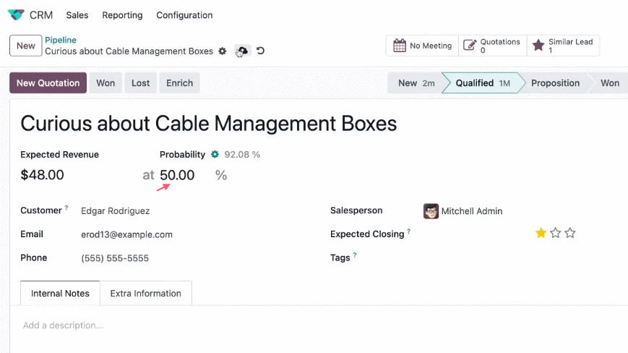This screenshot has height=353, width=628.
Task: Set priority to the second star
Action: (556, 233)
